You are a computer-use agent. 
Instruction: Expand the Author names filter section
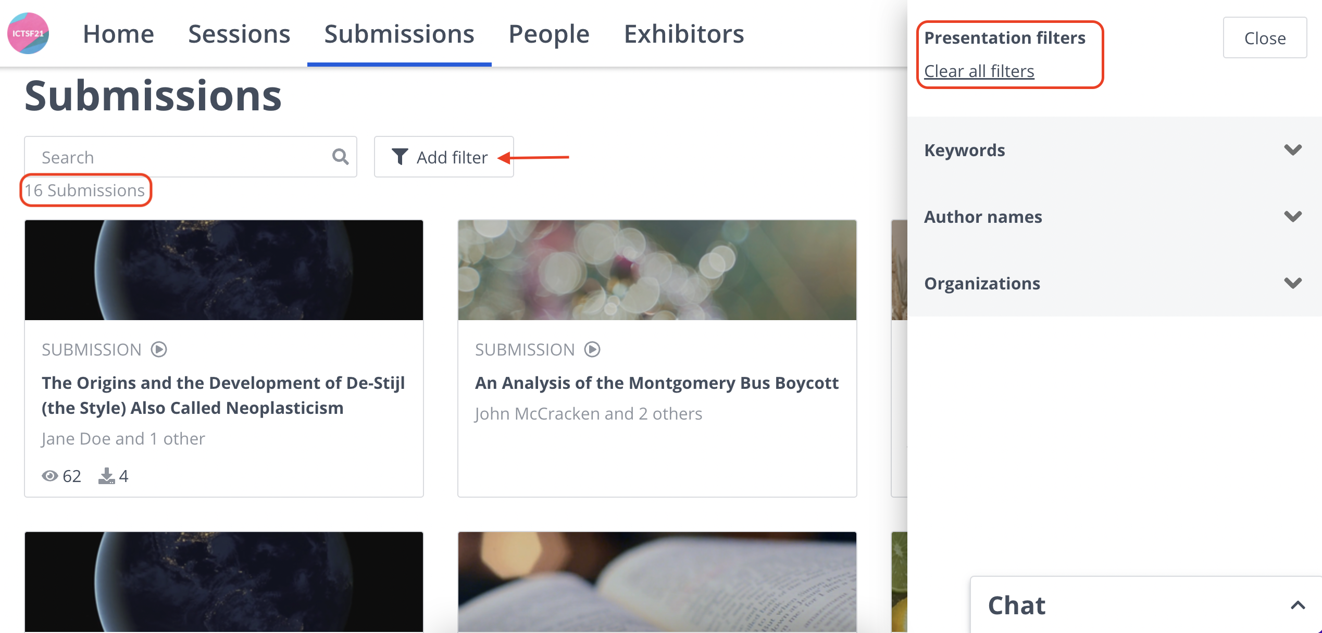(1114, 217)
